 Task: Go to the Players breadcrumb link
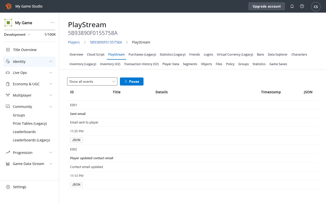(74, 42)
